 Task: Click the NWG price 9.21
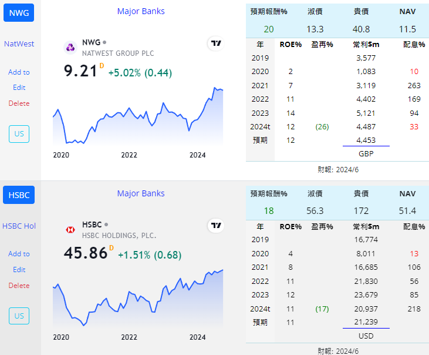[x=80, y=71]
